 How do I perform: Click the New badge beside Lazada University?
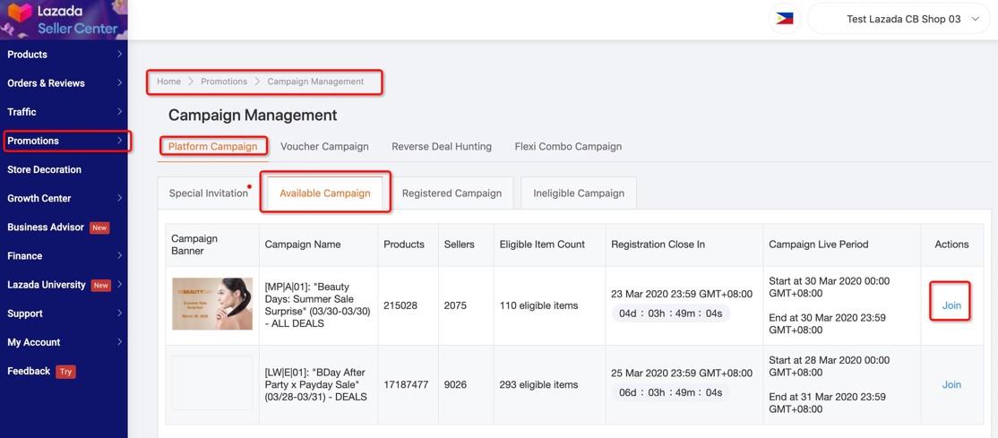tap(101, 285)
